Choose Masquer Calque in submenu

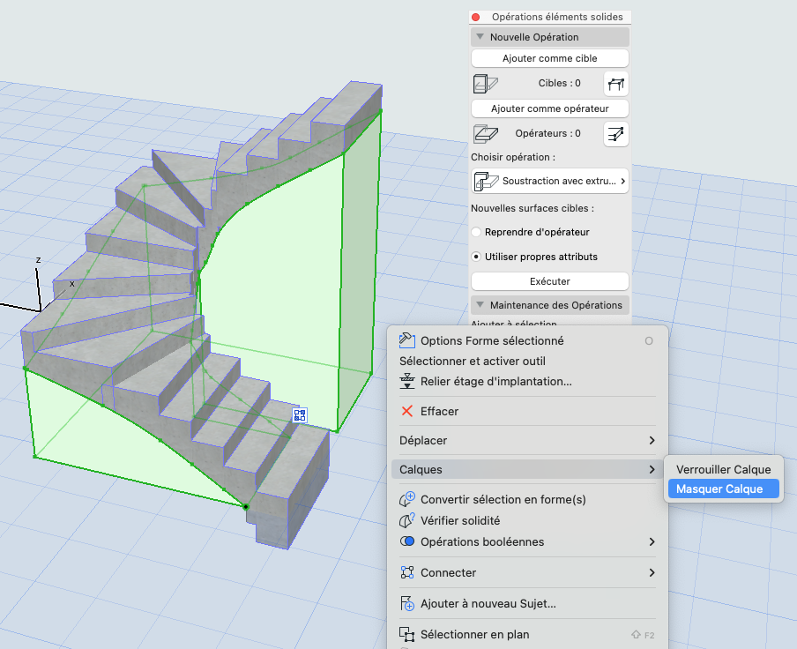[723, 489]
